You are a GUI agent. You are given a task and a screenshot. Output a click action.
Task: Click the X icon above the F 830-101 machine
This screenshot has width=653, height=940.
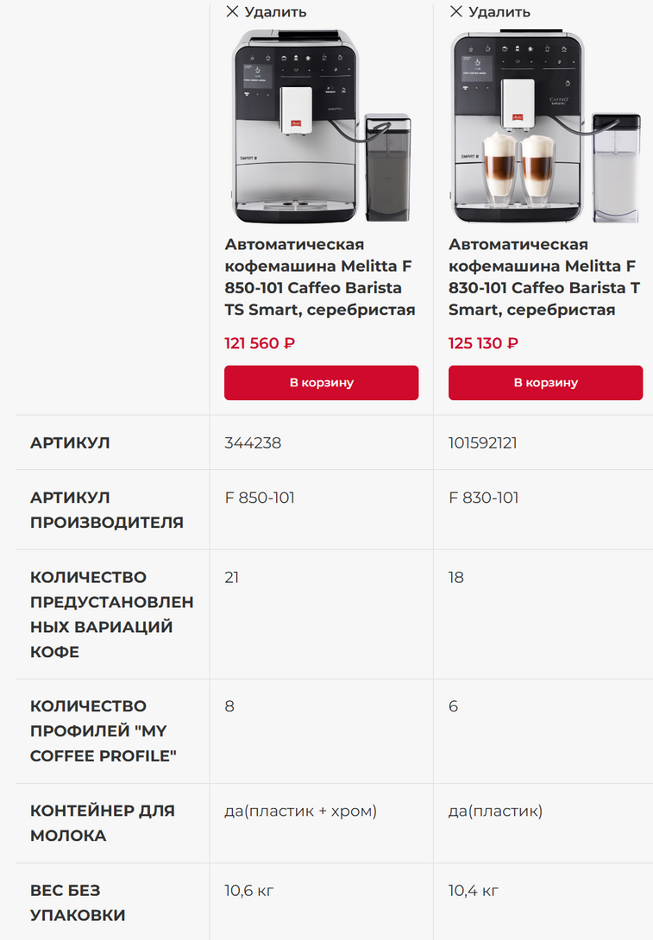pos(456,11)
